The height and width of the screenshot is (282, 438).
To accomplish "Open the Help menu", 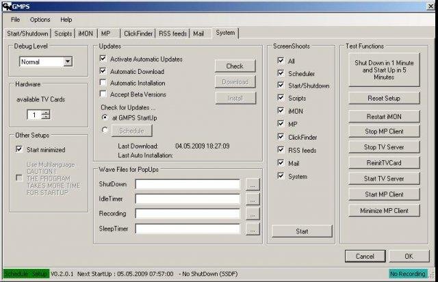I will click(66, 20).
